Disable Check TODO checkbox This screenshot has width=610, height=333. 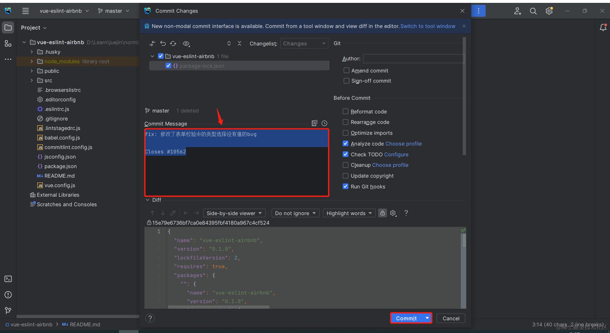pos(345,154)
